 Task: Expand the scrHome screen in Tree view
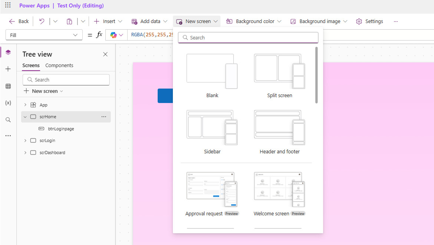point(25,116)
